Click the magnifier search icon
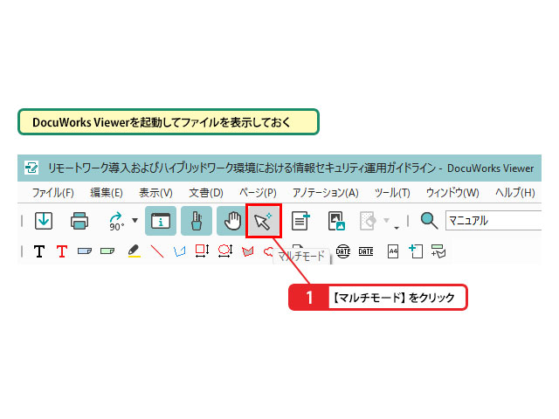Screen dimensions: 559x419 (x=429, y=221)
